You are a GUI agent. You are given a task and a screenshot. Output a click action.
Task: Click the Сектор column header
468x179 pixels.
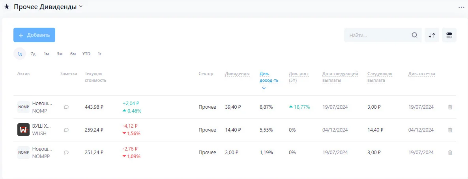pos(206,73)
